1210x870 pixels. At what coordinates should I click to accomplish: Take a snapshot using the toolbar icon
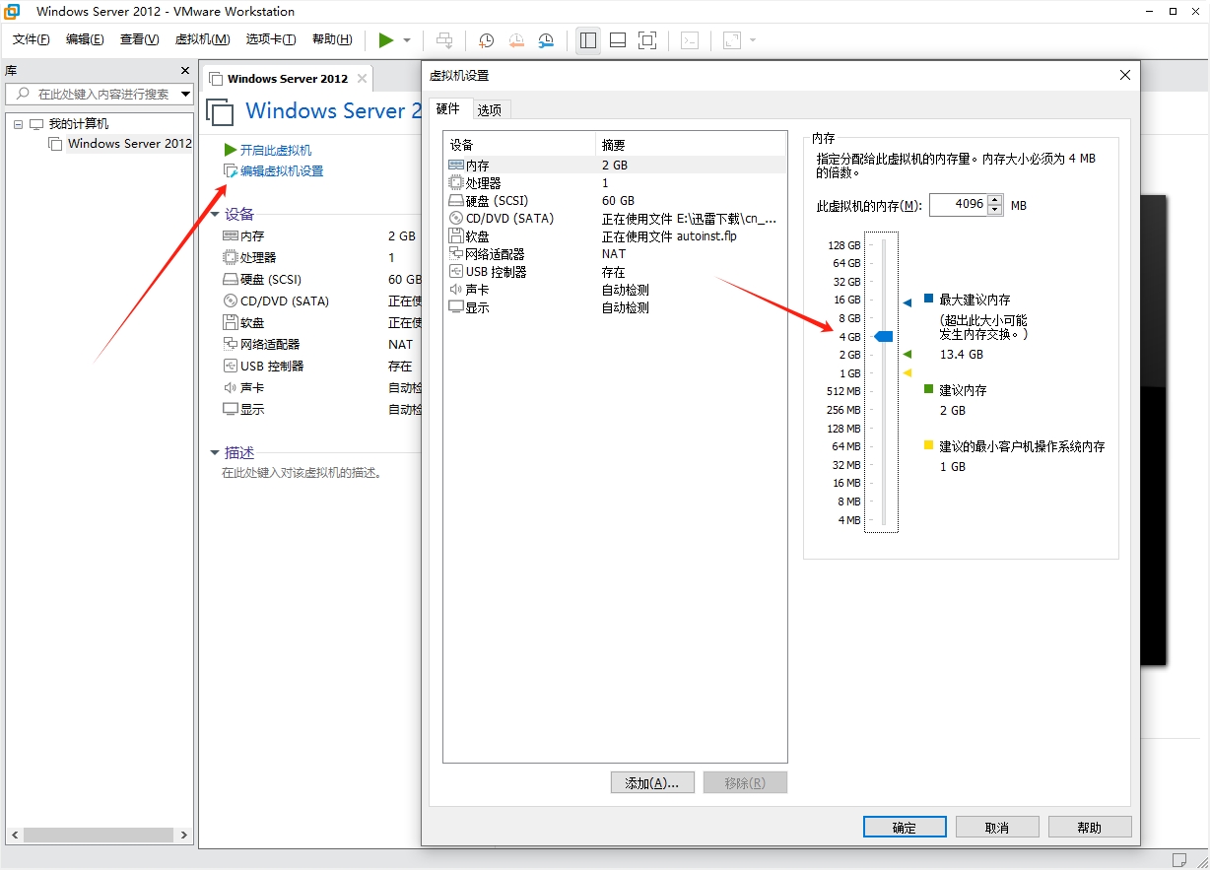coord(487,40)
